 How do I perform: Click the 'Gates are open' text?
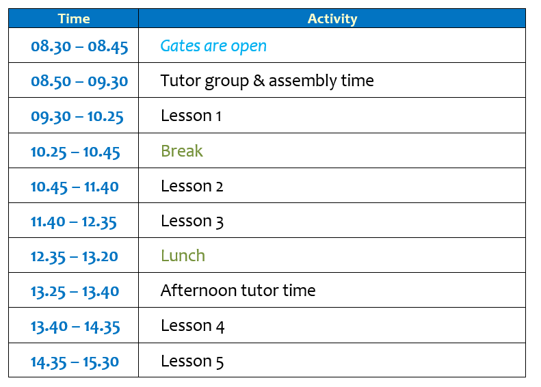[x=213, y=46]
